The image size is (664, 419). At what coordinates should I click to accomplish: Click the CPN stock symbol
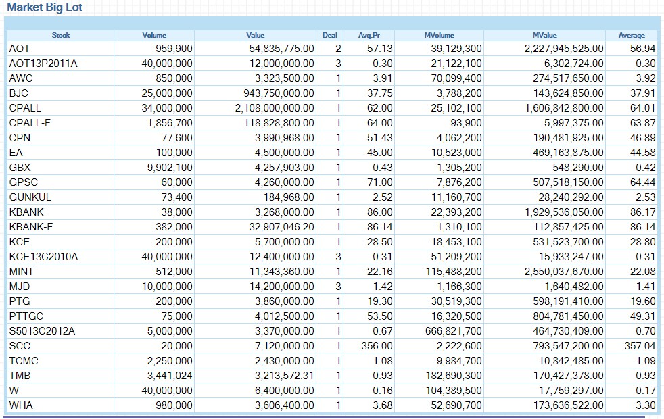[x=20, y=138]
